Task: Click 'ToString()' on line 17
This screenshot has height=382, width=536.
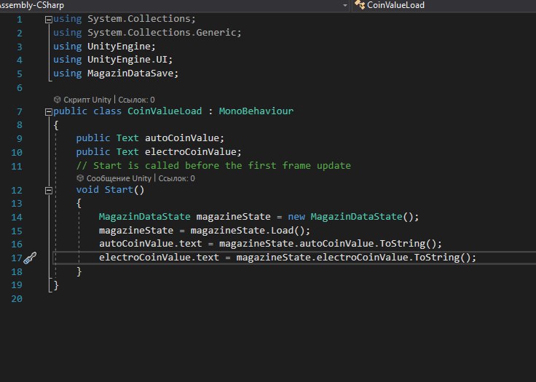Action: tap(442, 258)
